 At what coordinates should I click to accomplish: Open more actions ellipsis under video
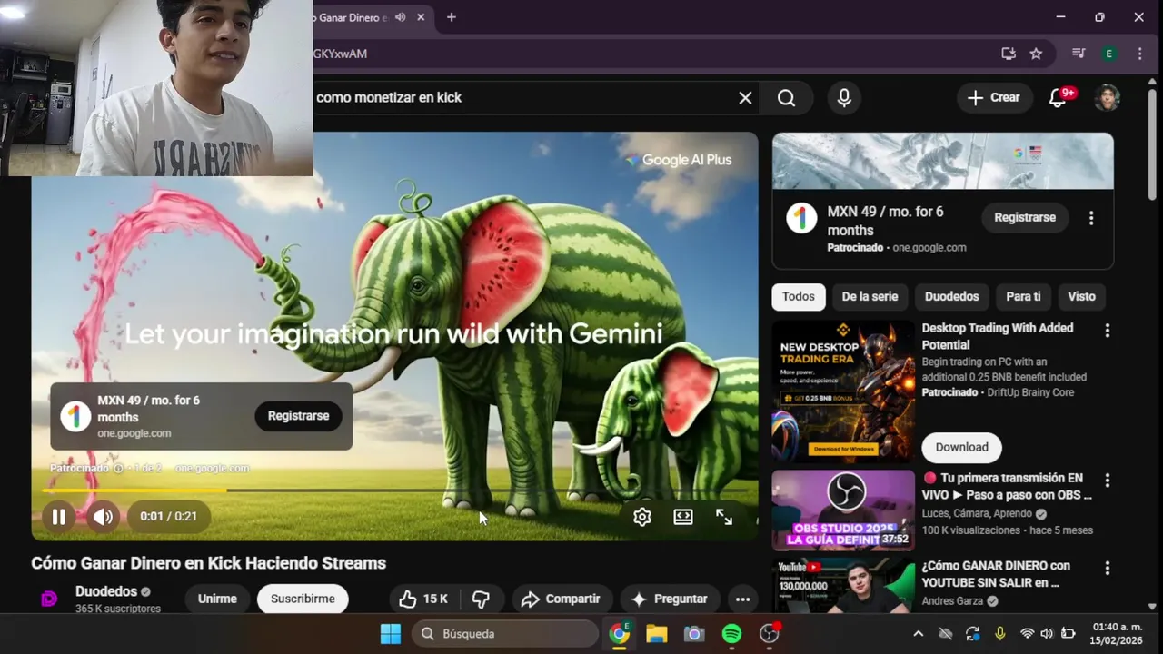[742, 599]
